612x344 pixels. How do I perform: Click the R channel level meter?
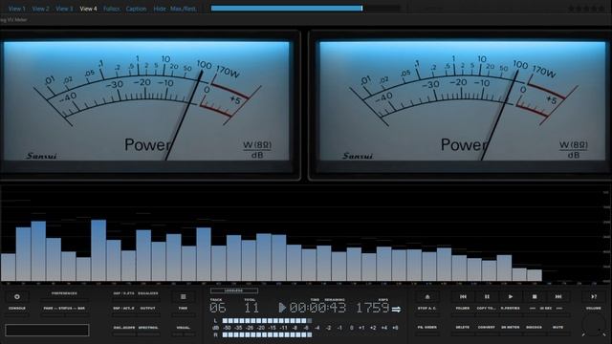click(x=267, y=334)
